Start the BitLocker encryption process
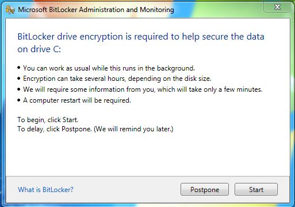 click(256, 189)
